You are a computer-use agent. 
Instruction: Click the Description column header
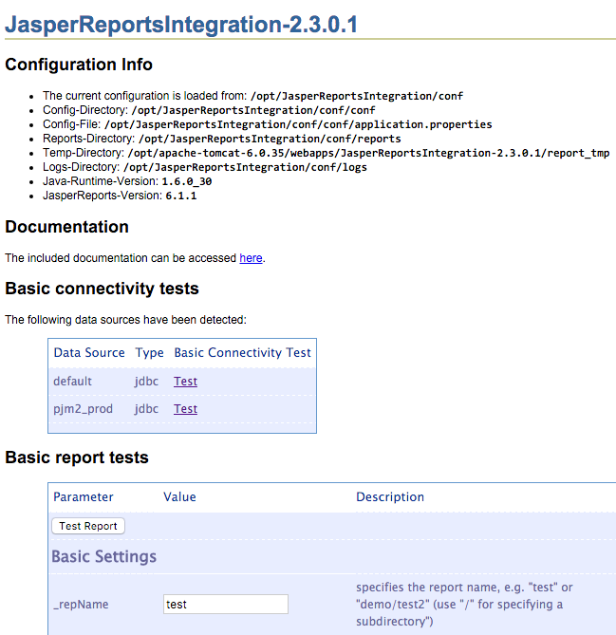[390, 497]
